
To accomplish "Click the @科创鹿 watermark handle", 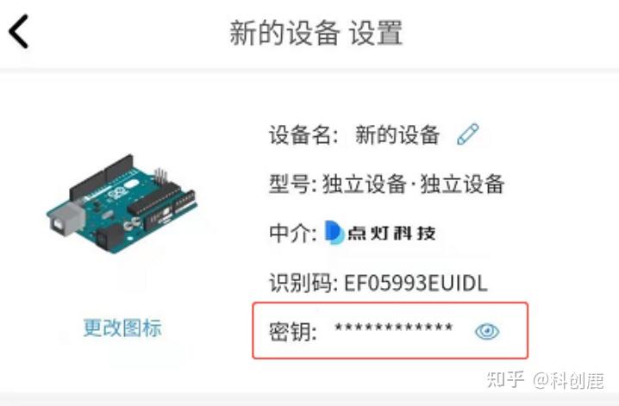I will (x=568, y=380).
